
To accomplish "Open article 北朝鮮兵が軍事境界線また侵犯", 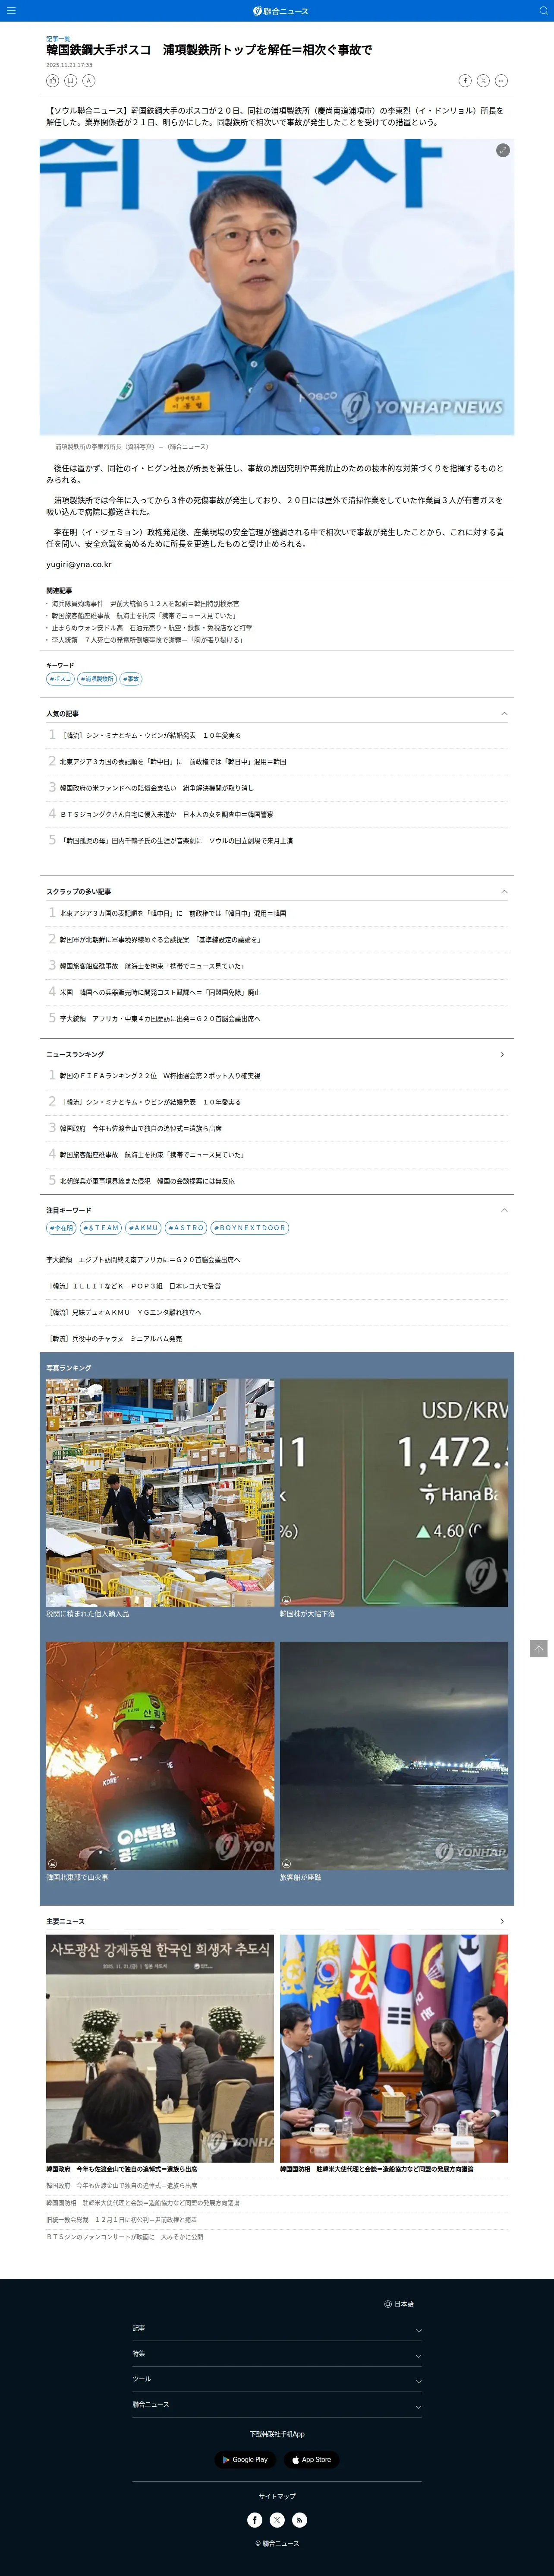I will pos(147,1181).
